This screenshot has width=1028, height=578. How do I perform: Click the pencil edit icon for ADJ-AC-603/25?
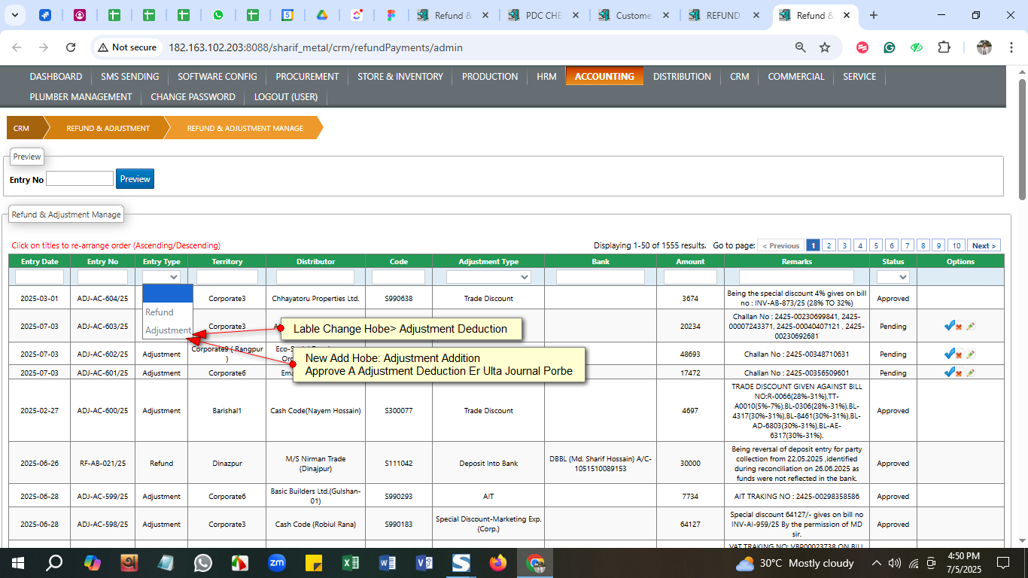tap(971, 326)
